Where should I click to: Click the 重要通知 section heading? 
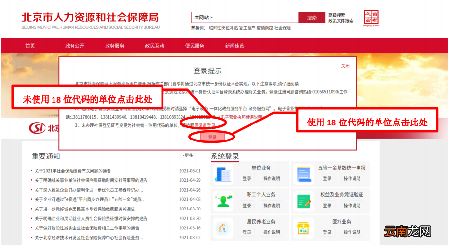point(46,156)
